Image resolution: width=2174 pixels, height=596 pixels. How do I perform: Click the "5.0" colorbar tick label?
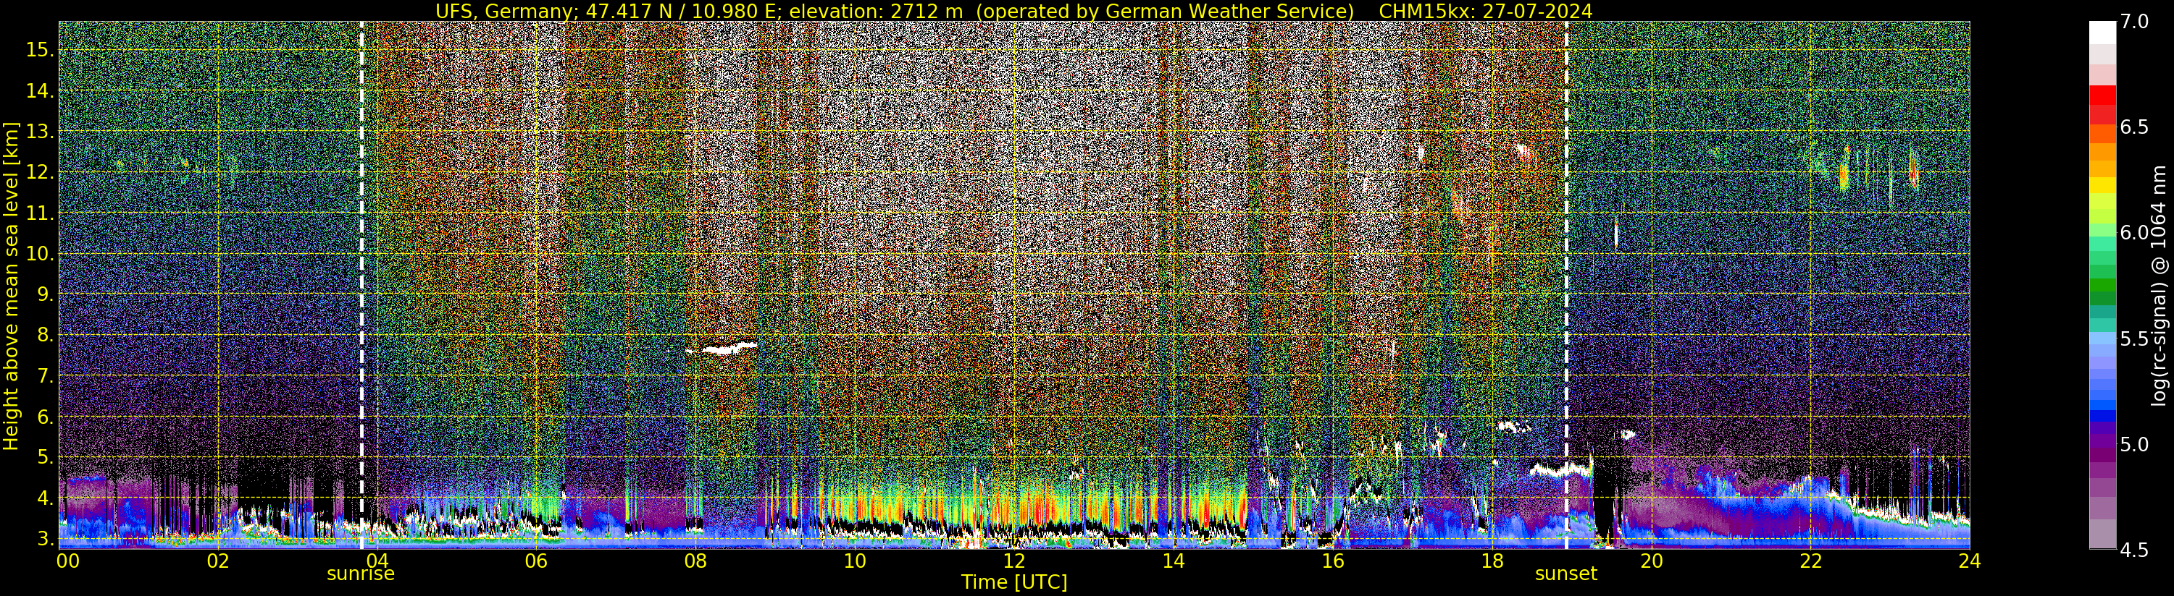click(x=2134, y=444)
